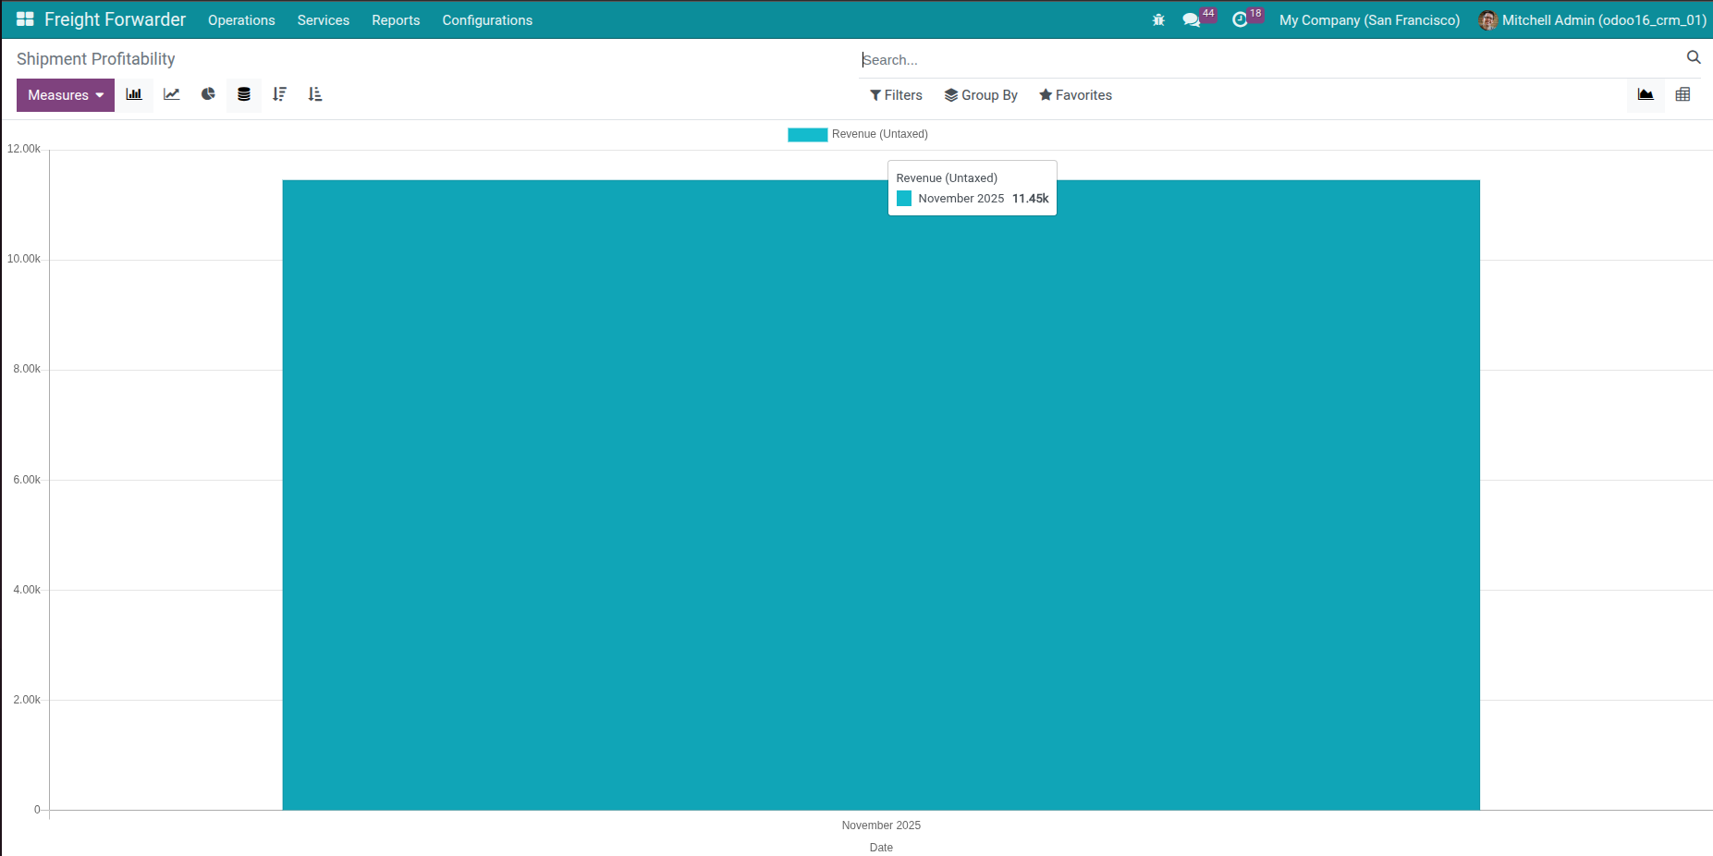Sort chart in ascending order

coord(315,94)
